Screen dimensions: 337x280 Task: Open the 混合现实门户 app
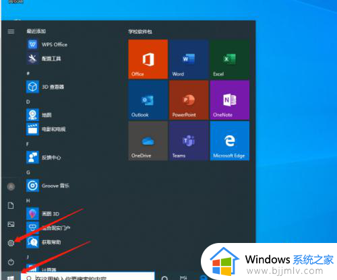(x=48, y=228)
